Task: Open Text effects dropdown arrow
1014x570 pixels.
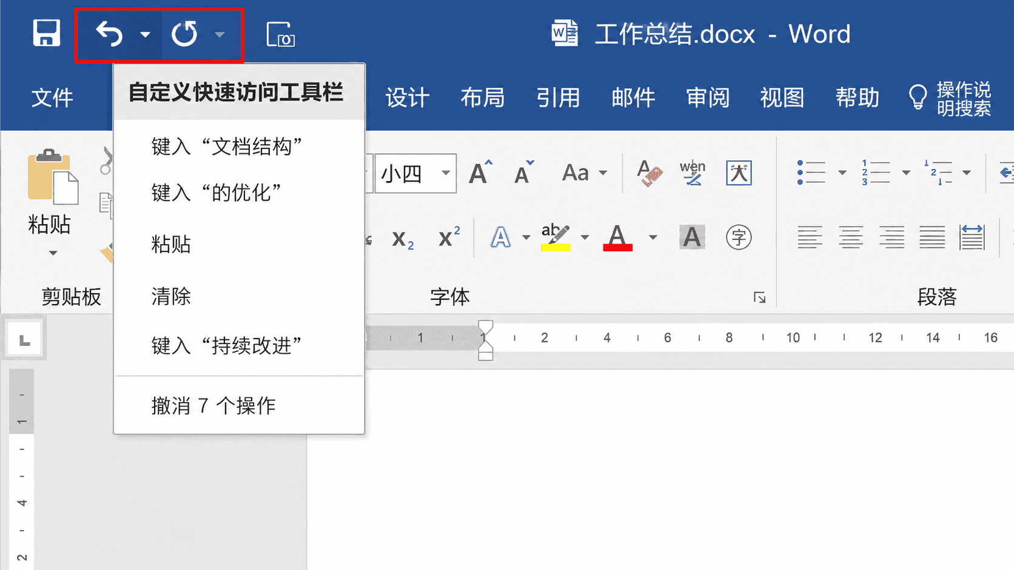Action: tap(526, 237)
